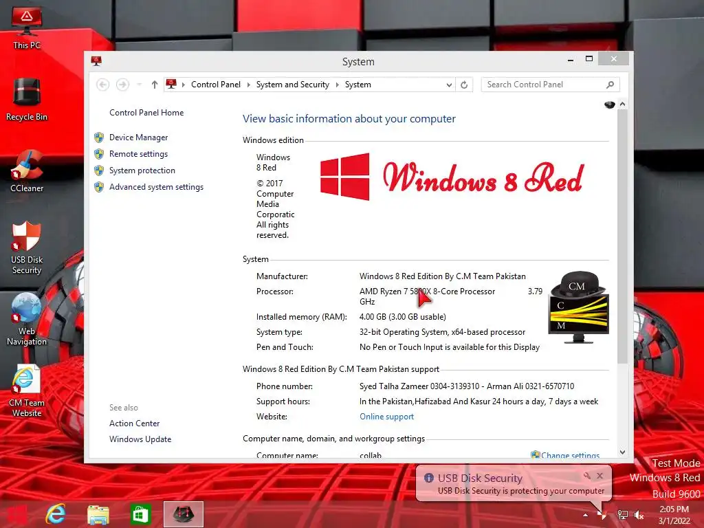Open the Store app on taskbar
Screen dimensions: 704x528
[140, 514]
